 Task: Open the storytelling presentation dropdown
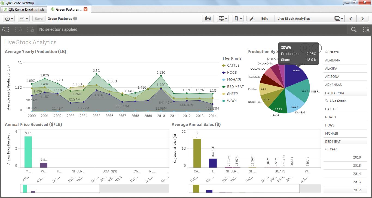[223, 18]
